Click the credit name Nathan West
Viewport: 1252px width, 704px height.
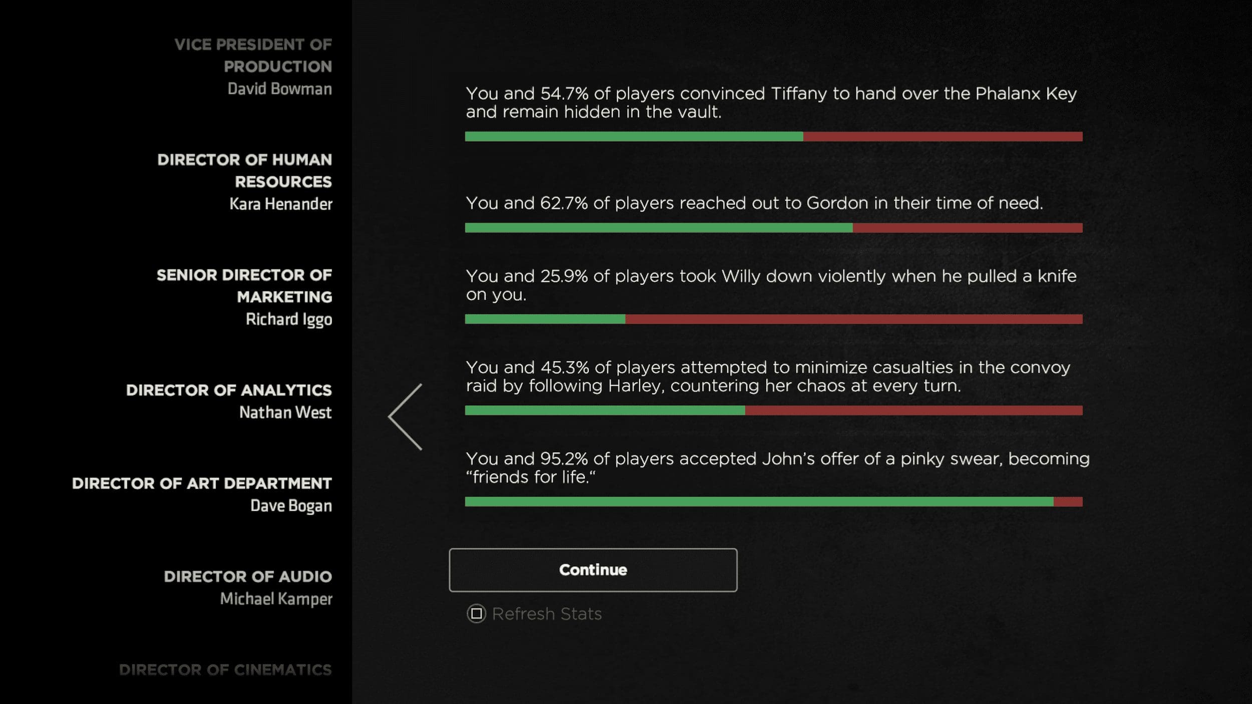click(285, 413)
